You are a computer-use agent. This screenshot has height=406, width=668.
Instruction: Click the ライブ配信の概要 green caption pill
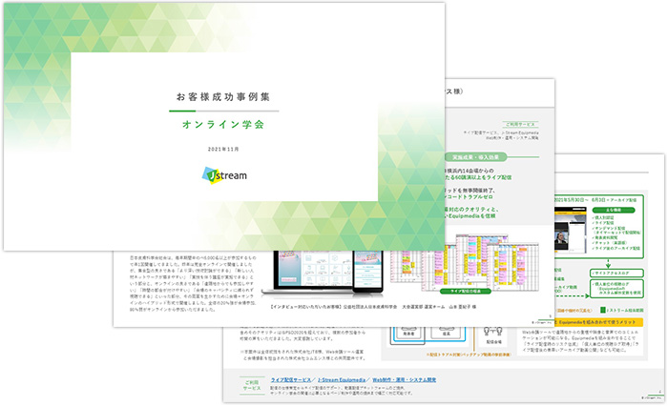point(465,291)
